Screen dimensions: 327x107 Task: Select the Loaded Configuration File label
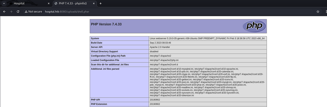point(119,60)
